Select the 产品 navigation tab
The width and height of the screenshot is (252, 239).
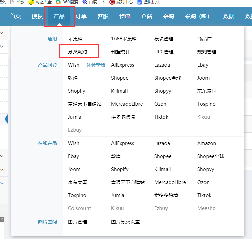tap(59, 16)
